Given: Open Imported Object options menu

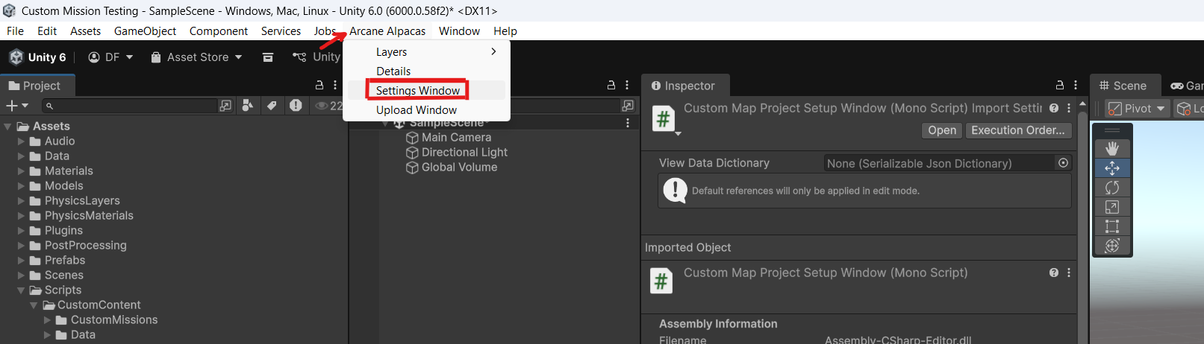Looking at the screenshot, I should pyautogui.click(x=1069, y=273).
